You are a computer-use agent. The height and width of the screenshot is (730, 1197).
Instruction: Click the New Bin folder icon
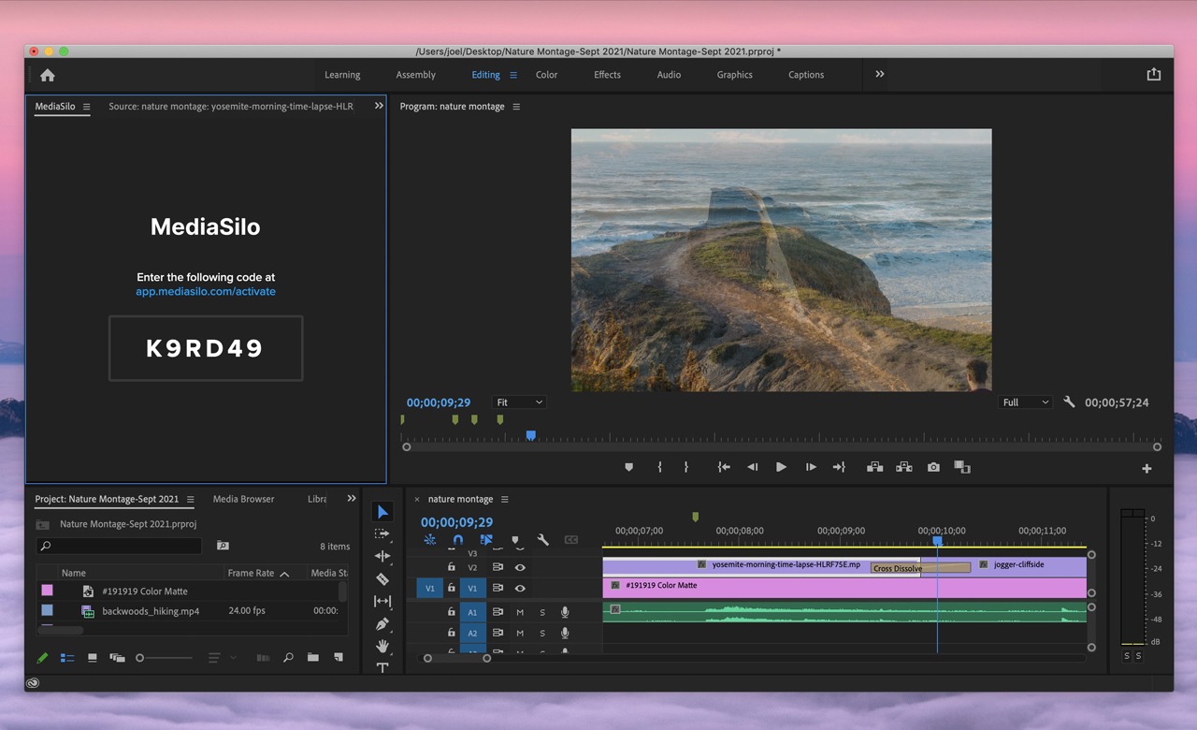click(x=313, y=658)
